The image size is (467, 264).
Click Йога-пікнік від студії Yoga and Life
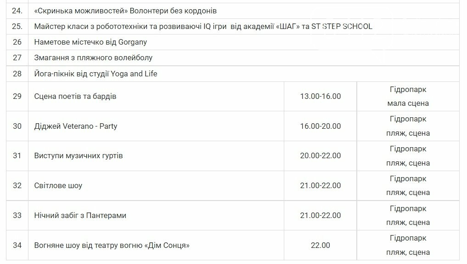(96, 74)
